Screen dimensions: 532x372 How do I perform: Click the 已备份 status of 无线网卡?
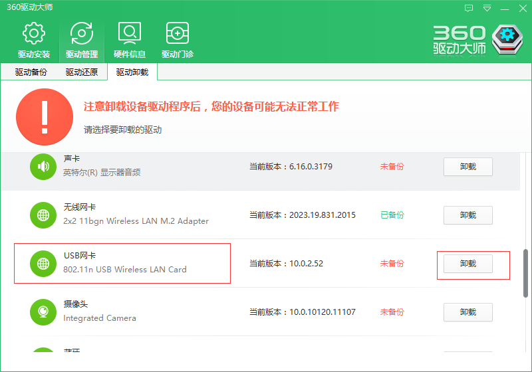pos(392,215)
